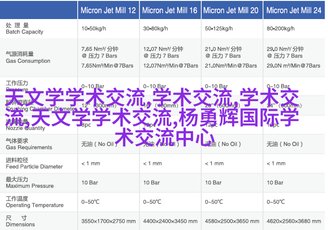Select '0~10 Bar' under Micron Jet Mill 16
Screen dimensions: 328x230
tap(154, 86)
